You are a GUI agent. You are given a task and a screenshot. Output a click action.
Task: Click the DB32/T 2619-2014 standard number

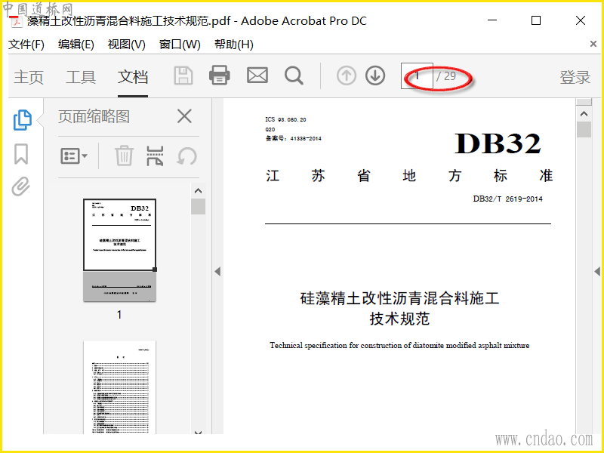pos(507,199)
